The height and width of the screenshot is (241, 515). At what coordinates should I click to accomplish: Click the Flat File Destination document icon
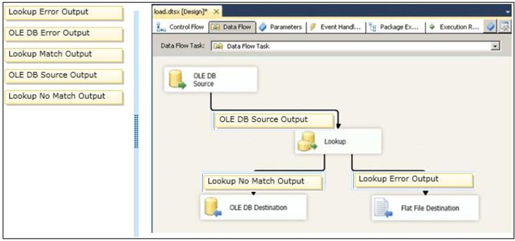click(383, 208)
